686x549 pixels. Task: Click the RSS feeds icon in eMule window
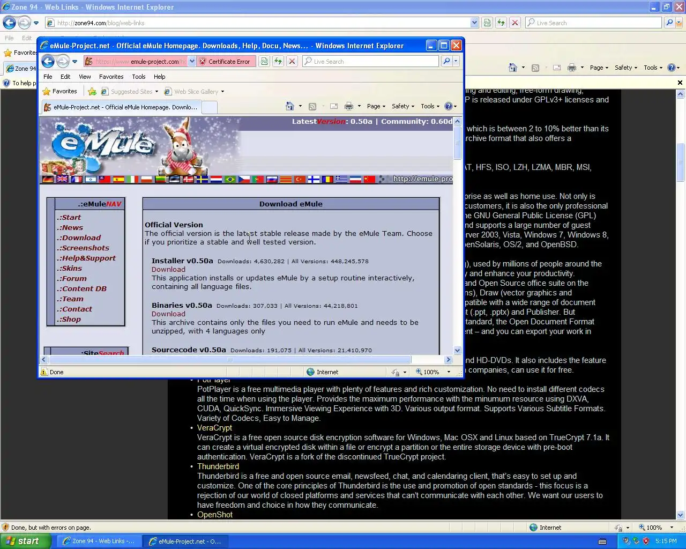[x=312, y=106]
